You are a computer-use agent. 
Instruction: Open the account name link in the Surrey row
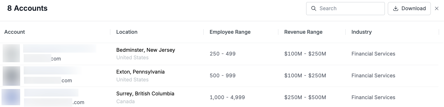tap(51, 93)
